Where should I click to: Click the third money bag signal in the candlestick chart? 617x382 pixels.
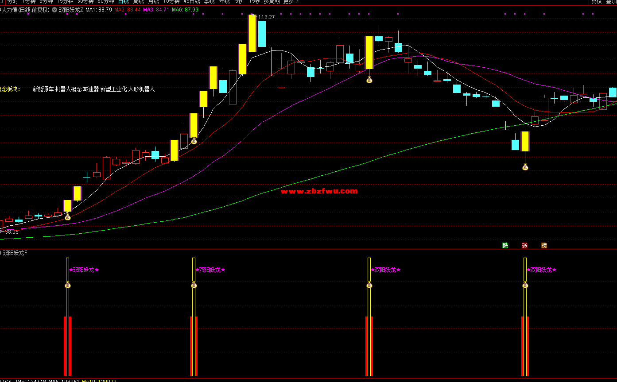[369, 80]
